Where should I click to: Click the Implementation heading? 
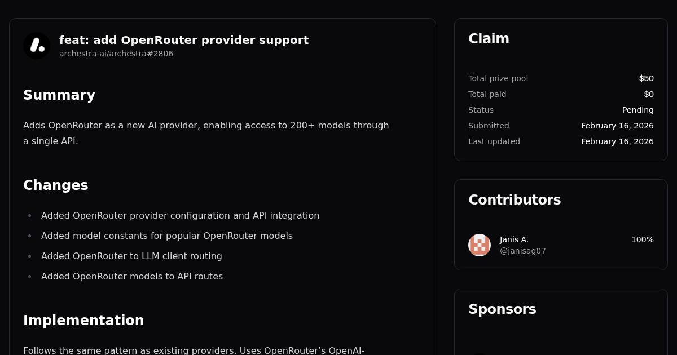coord(83,321)
